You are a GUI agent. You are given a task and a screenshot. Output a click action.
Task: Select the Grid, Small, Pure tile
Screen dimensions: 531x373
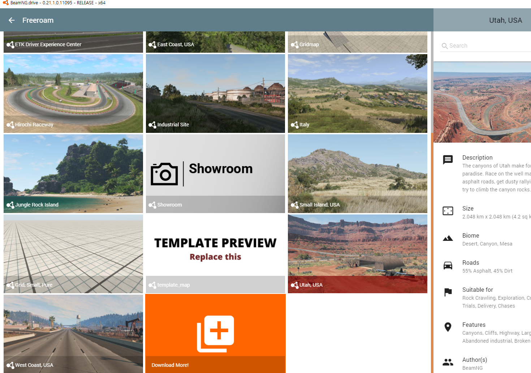[x=73, y=254]
